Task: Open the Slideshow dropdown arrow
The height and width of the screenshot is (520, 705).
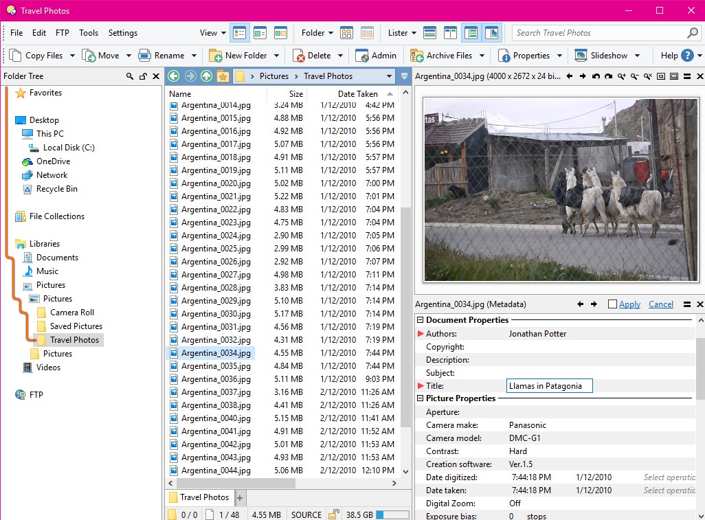Action: [637, 55]
